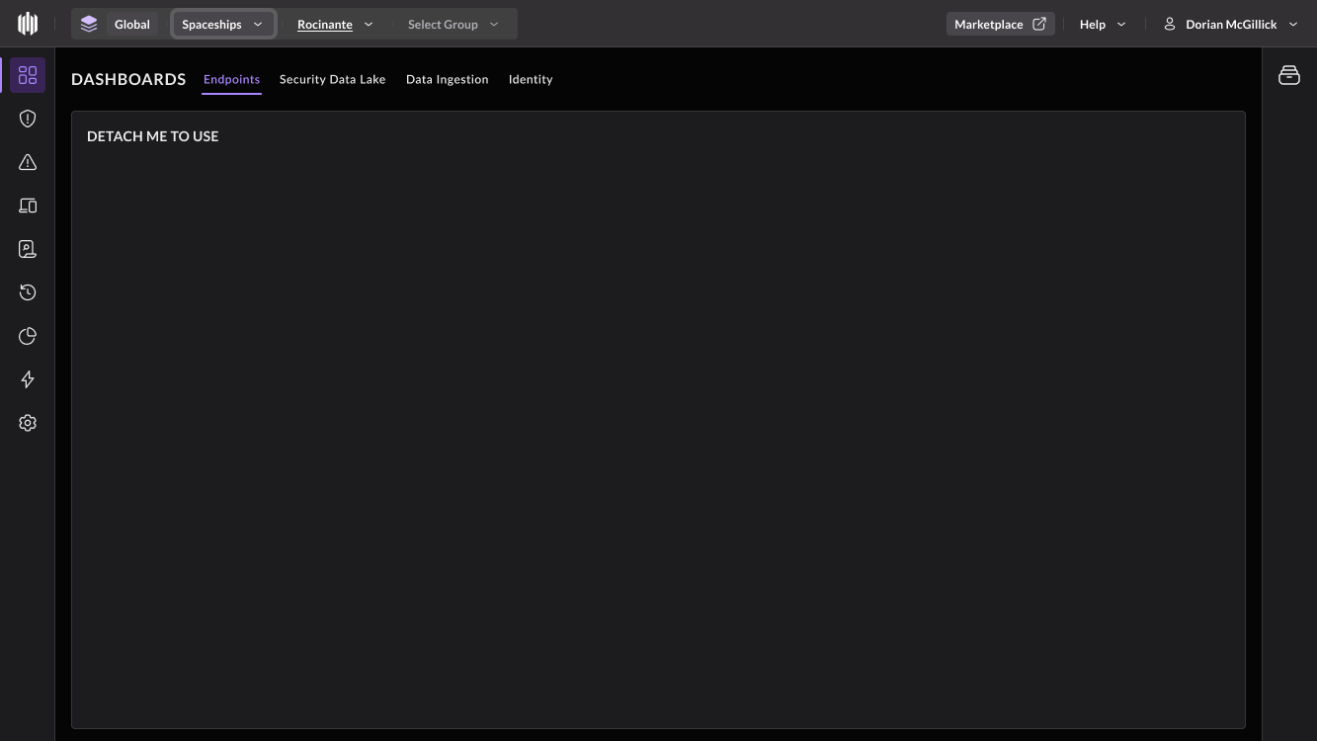The width and height of the screenshot is (1317, 741).
Task: Open the Marketplace link
Action: [x=1000, y=24]
